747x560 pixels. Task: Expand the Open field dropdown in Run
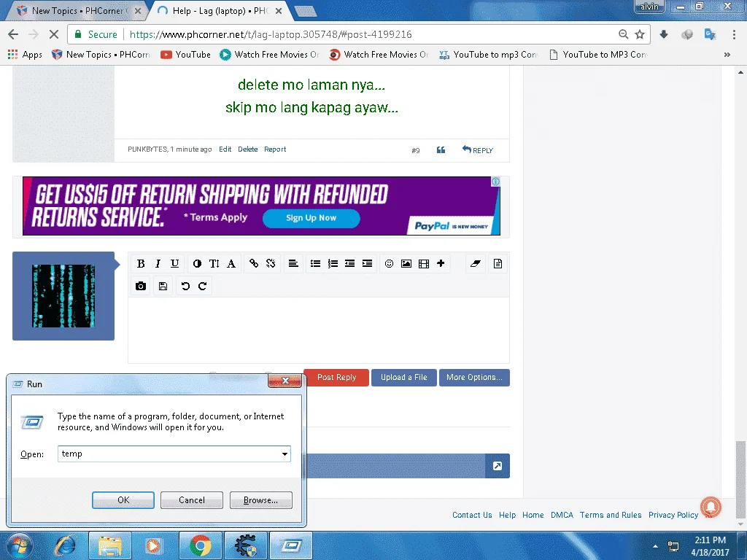(x=285, y=454)
